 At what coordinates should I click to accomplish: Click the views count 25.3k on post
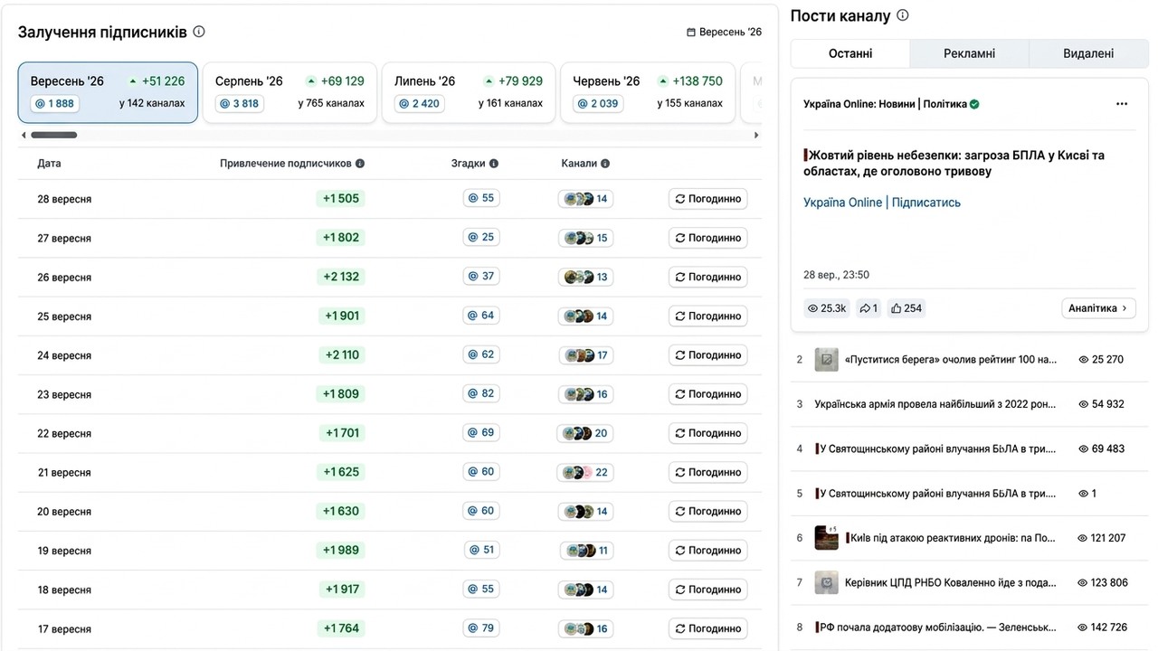coord(827,308)
